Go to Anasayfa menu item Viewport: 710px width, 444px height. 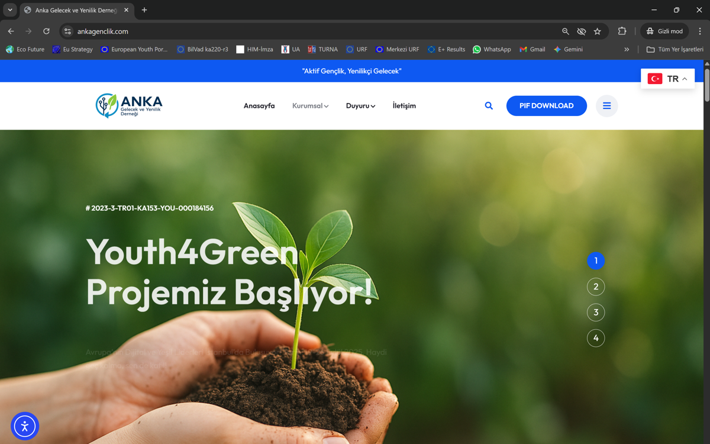pyautogui.click(x=259, y=106)
